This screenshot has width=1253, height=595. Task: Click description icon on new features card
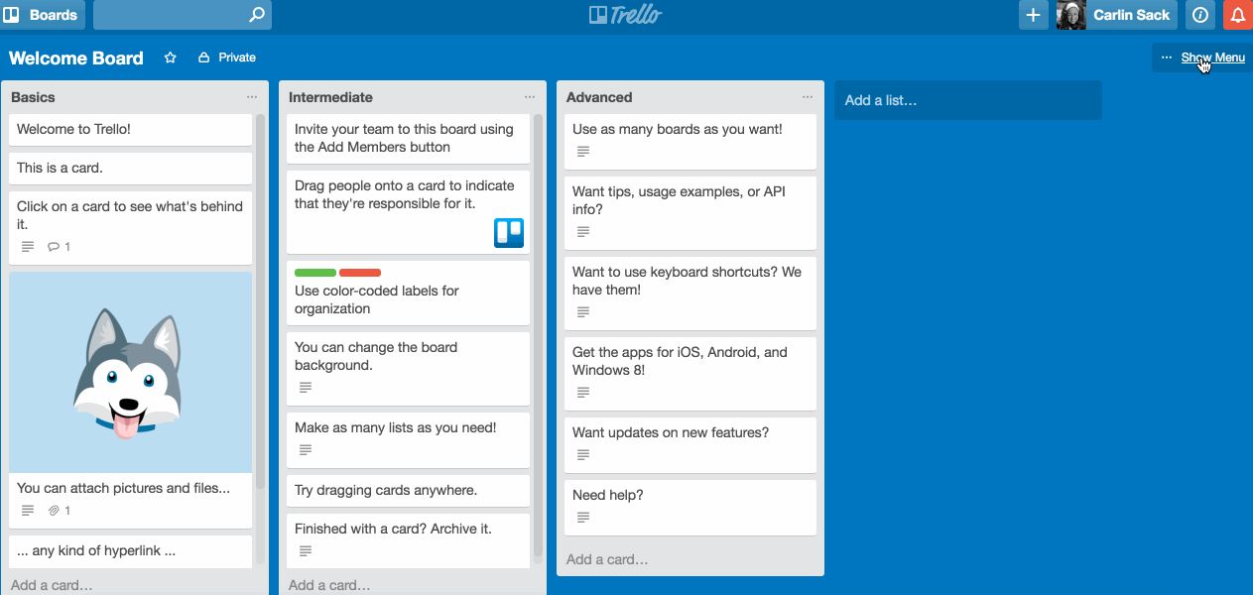coord(583,455)
